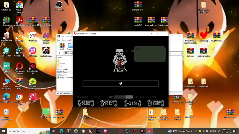Open WPS Office desktop shortcut
The height and width of the screenshot is (134, 239).
click(x=33, y=52)
